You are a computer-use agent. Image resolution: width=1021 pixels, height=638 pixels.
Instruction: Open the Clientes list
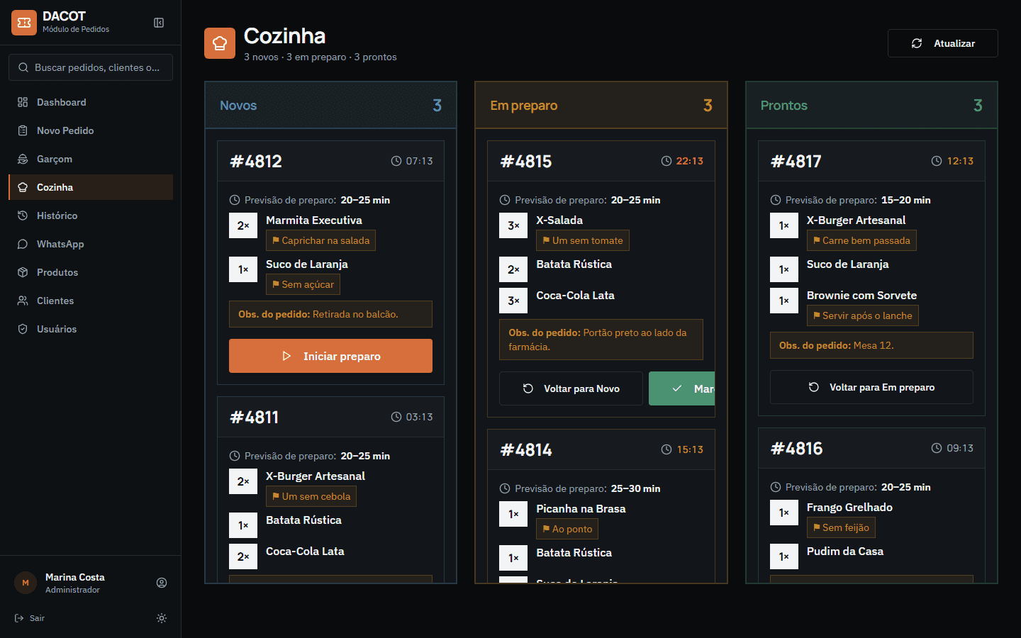point(91,301)
